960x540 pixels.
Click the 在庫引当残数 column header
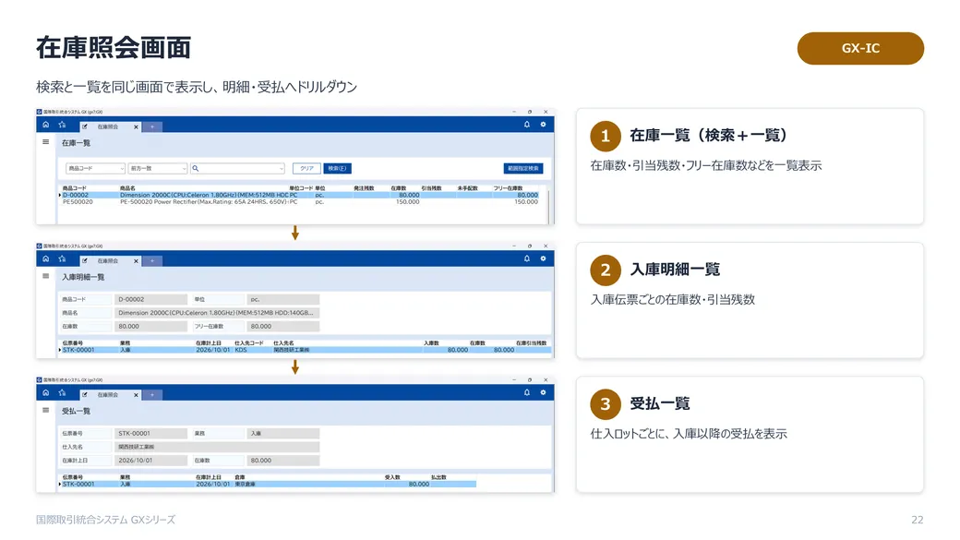532,342
